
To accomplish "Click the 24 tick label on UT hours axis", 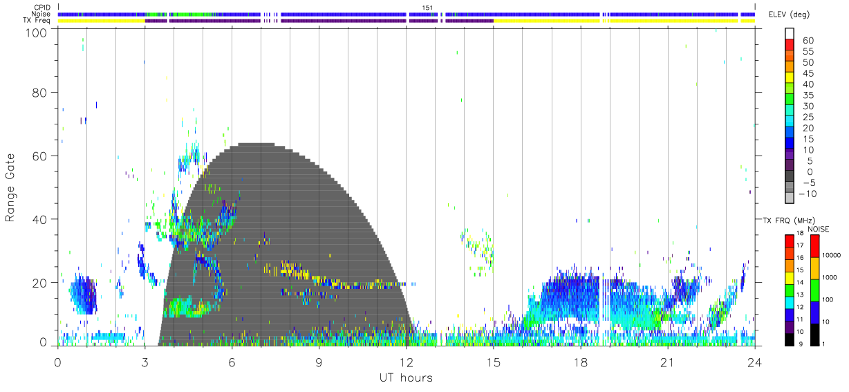I will (754, 362).
